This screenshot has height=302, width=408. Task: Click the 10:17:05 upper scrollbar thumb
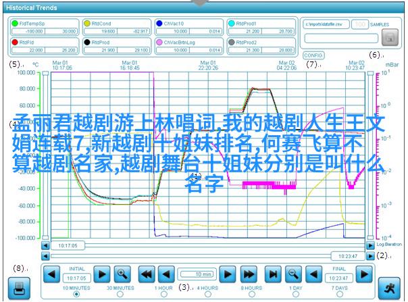(68, 245)
